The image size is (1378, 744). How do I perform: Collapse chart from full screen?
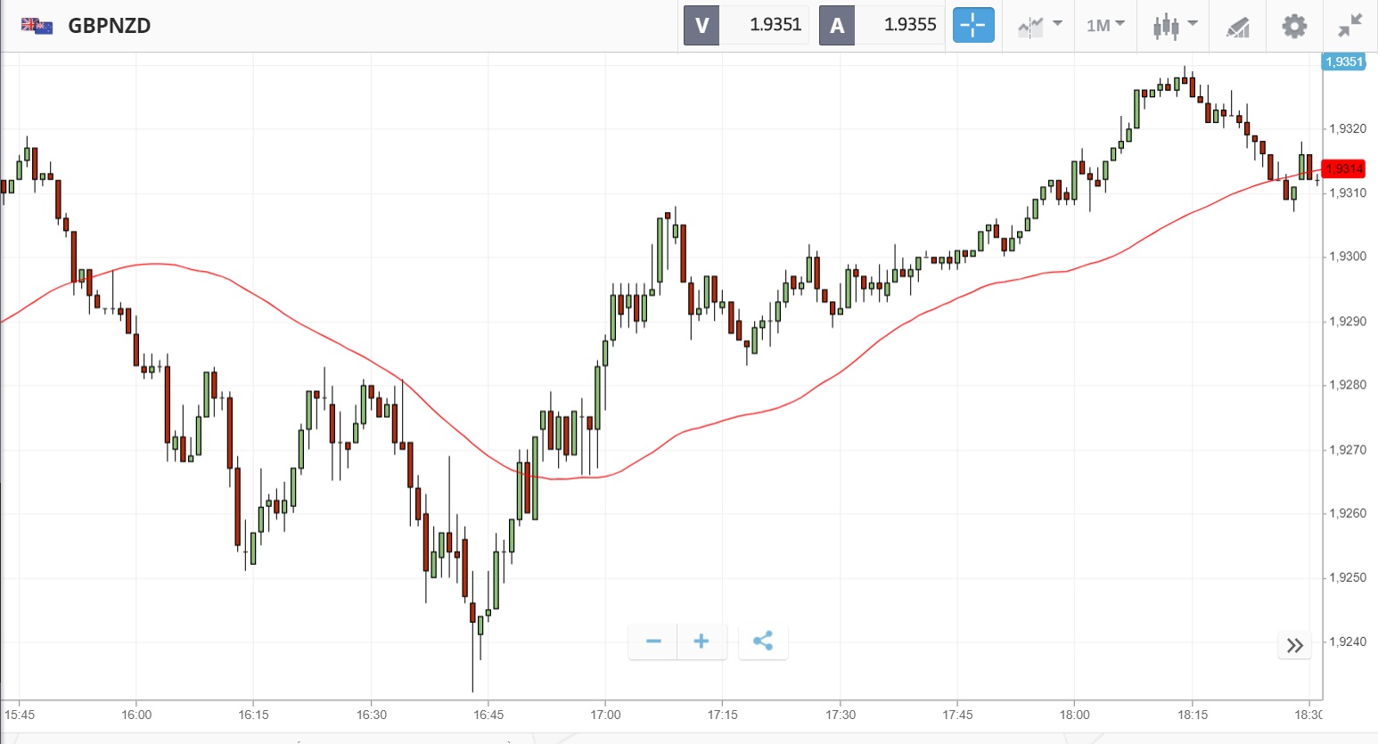pos(1350,25)
